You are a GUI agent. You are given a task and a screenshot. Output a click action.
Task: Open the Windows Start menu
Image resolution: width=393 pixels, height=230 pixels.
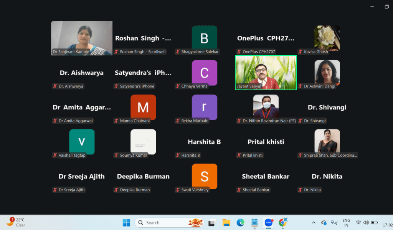126,223
